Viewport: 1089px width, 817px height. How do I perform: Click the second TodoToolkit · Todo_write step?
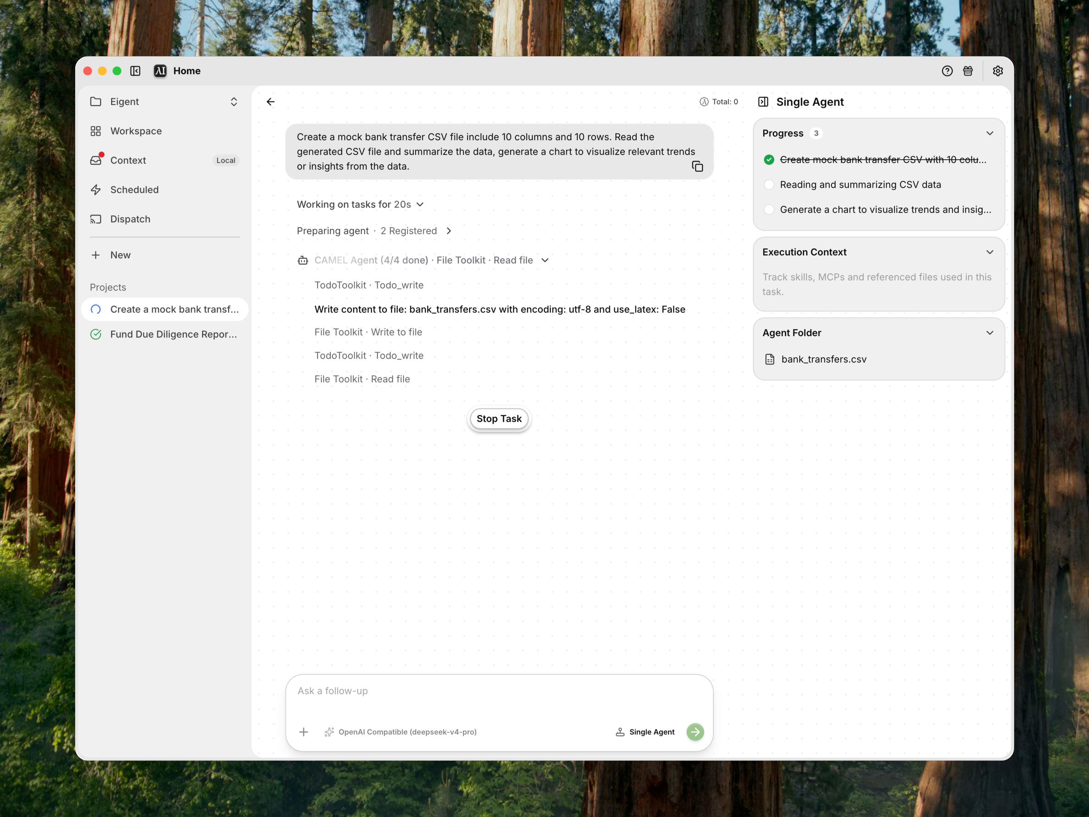click(x=369, y=355)
